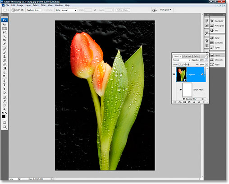Open the Workspace dropdown

click(165, 10)
